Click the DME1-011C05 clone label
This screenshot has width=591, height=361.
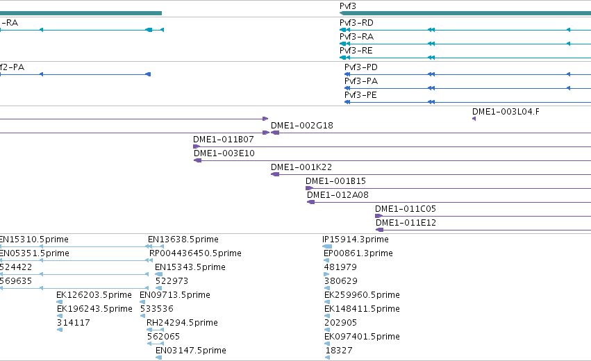click(405, 209)
